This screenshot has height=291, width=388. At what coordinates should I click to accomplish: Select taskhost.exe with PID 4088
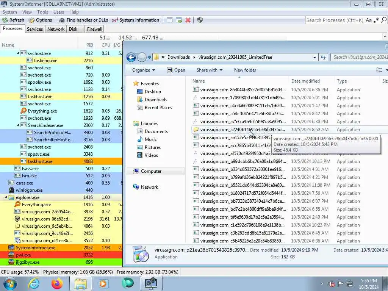pos(61,161)
